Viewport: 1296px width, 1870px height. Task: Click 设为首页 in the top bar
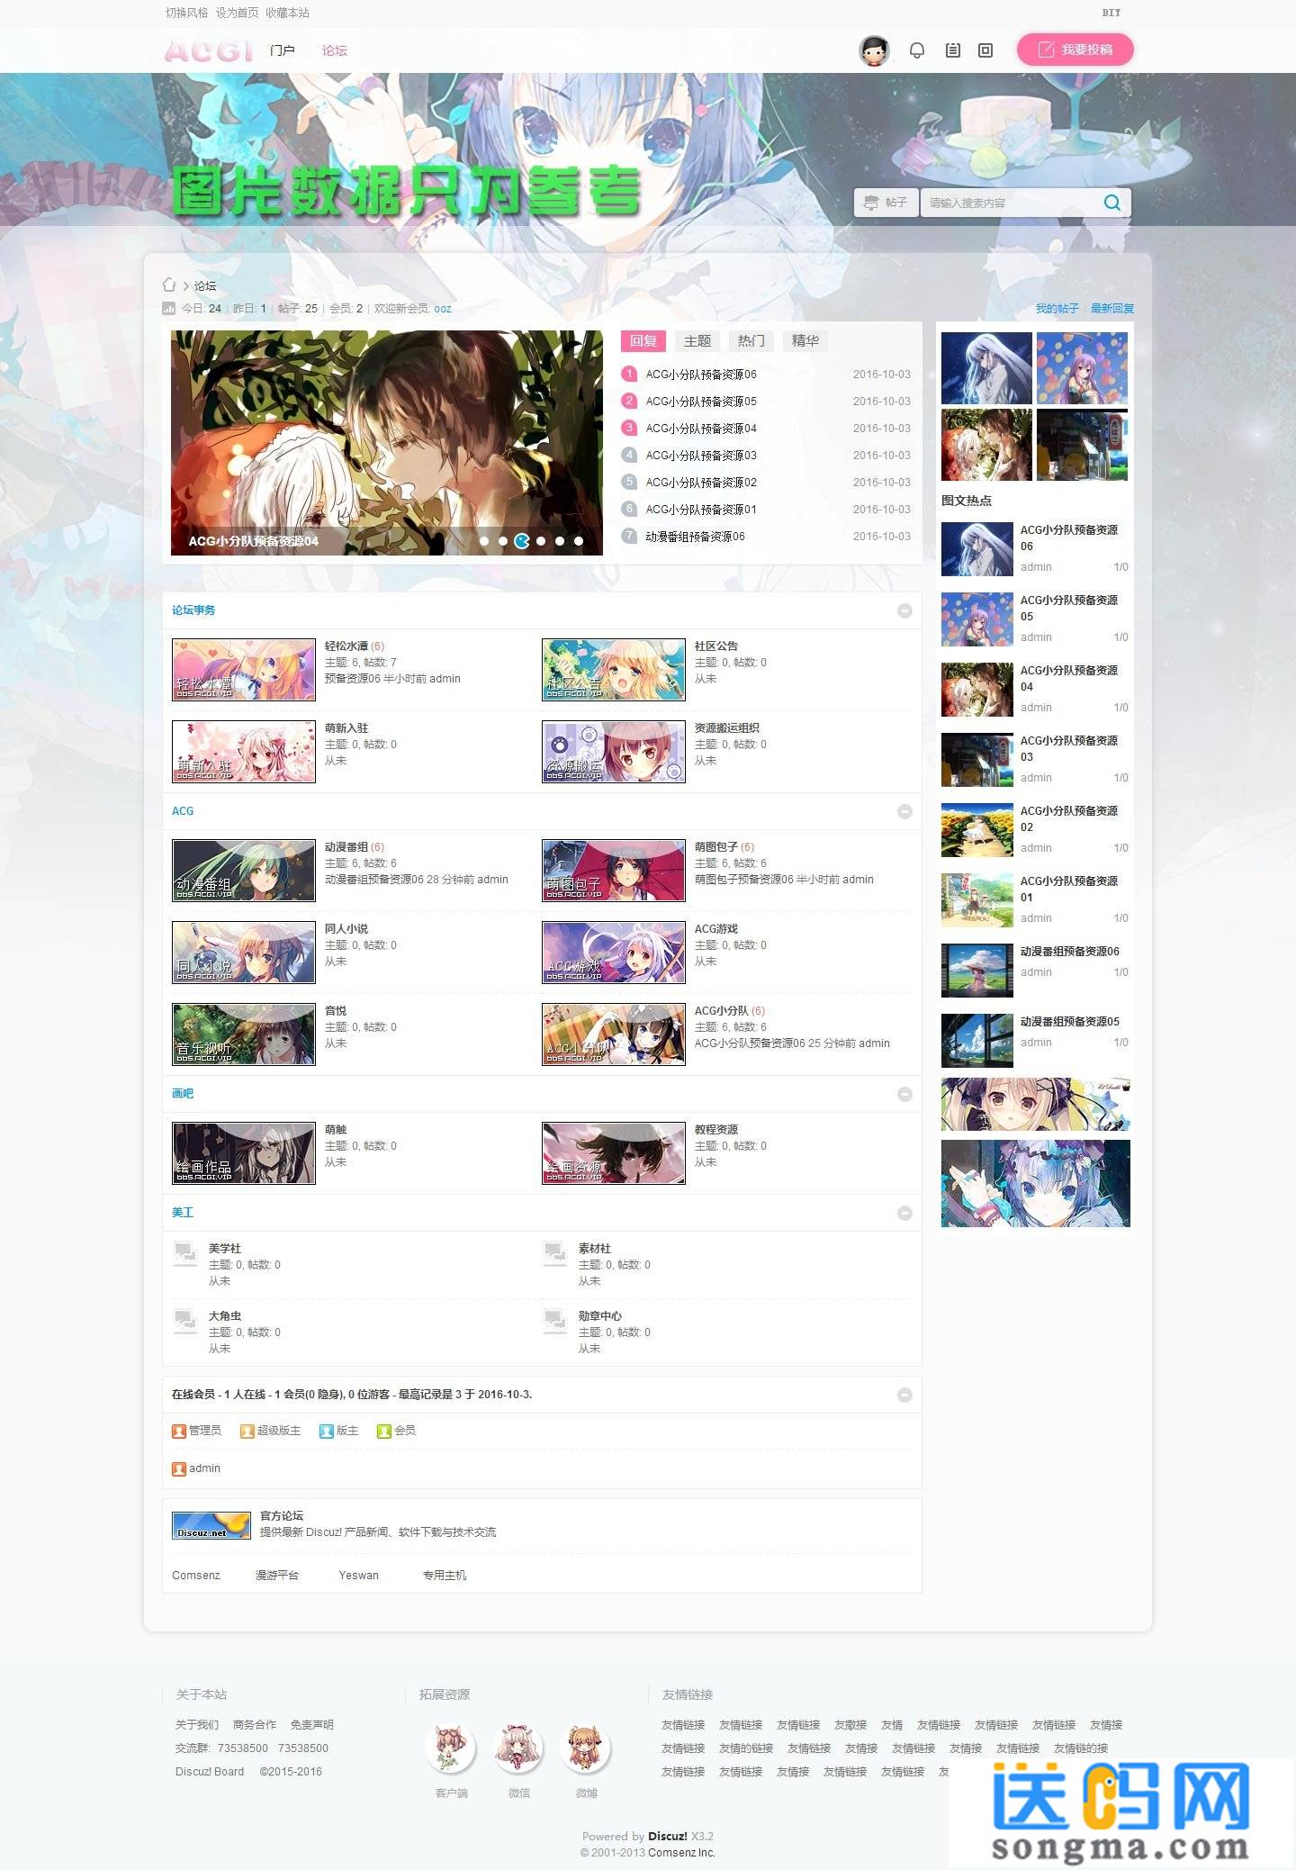click(237, 13)
